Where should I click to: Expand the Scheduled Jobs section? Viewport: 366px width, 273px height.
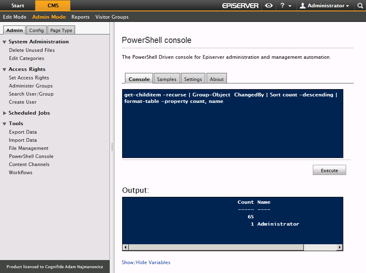point(5,113)
